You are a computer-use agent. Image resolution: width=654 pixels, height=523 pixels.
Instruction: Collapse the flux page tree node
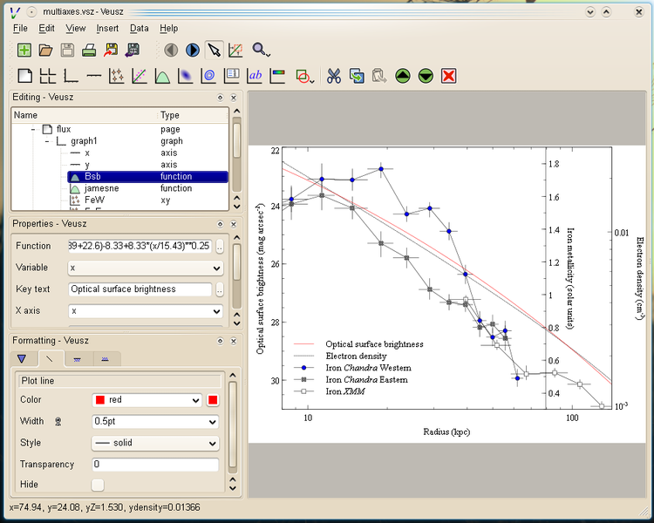click(33, 130)
